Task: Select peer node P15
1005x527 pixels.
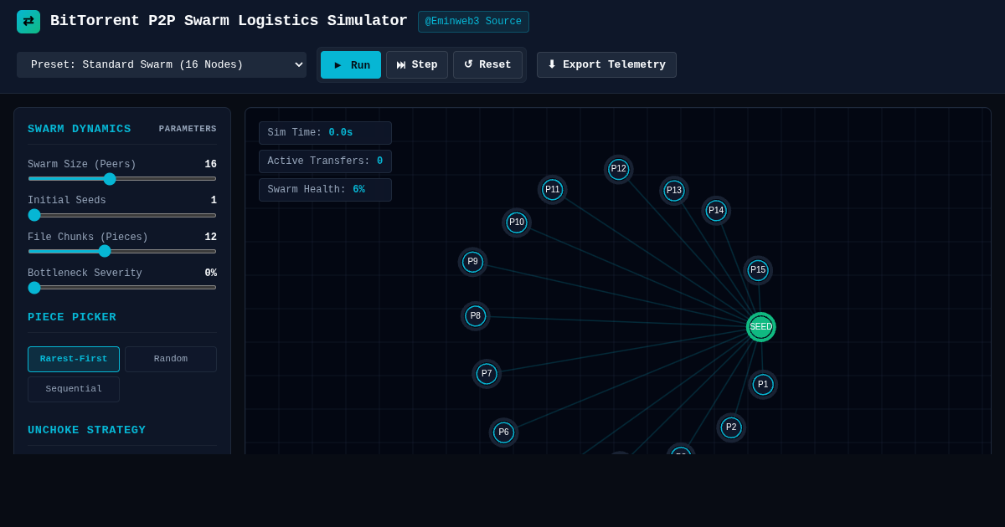Action: tap(758, 270)
